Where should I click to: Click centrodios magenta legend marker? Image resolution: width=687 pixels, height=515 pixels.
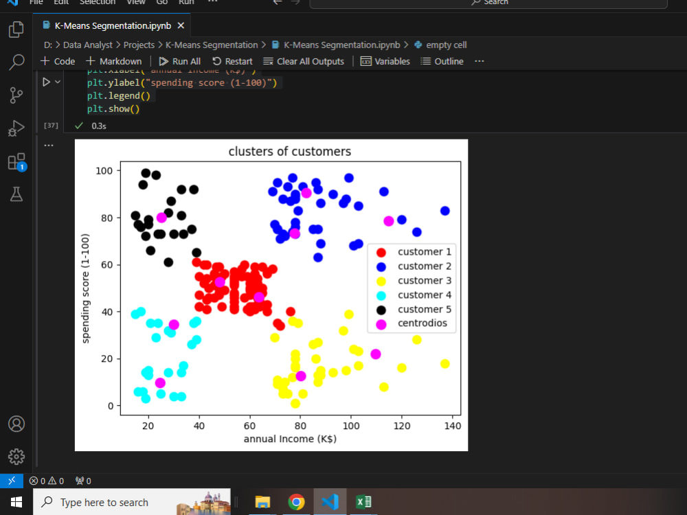pos(381,324)
